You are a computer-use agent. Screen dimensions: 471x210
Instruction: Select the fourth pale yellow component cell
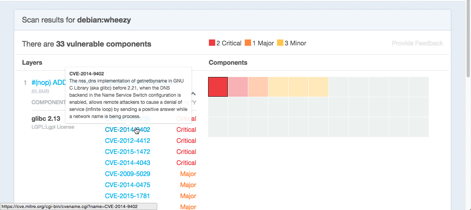click(x=278, y=87)
